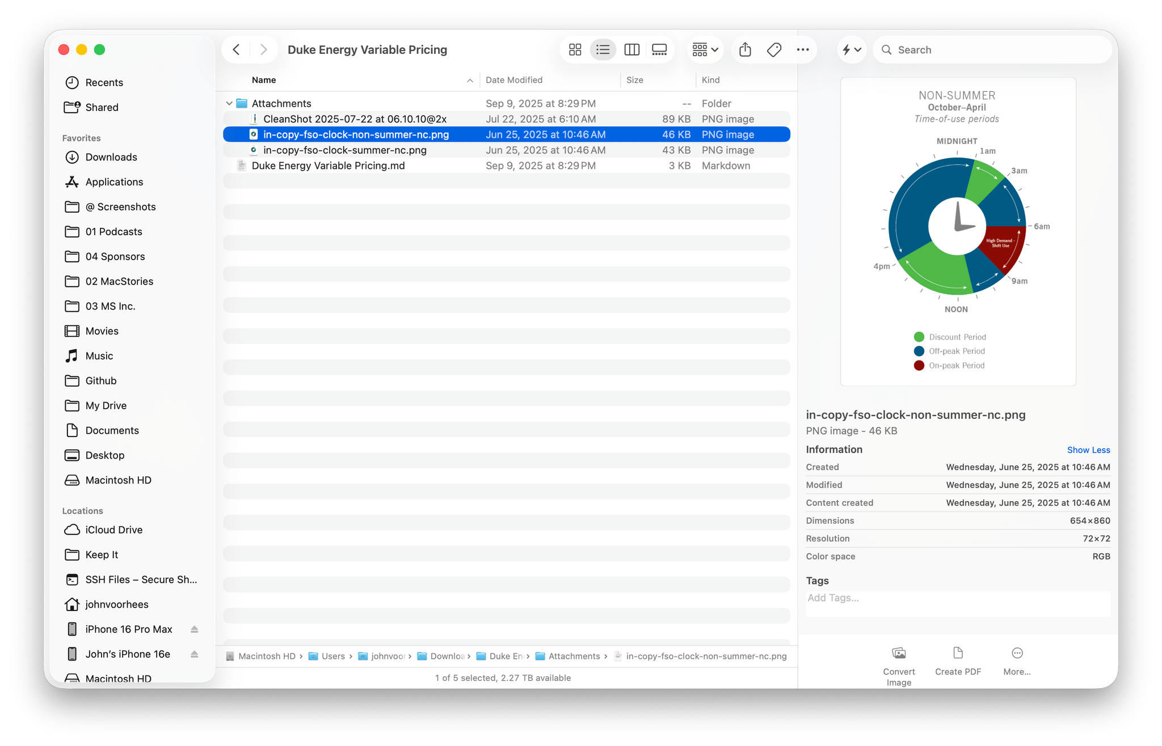The image size is (1162, 746).
Task: Open the Group By dropdown
Action: 705,50
